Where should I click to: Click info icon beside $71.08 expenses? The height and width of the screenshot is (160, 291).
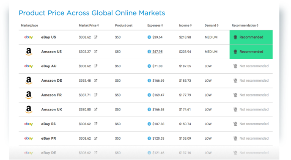[x=149, y=66]
